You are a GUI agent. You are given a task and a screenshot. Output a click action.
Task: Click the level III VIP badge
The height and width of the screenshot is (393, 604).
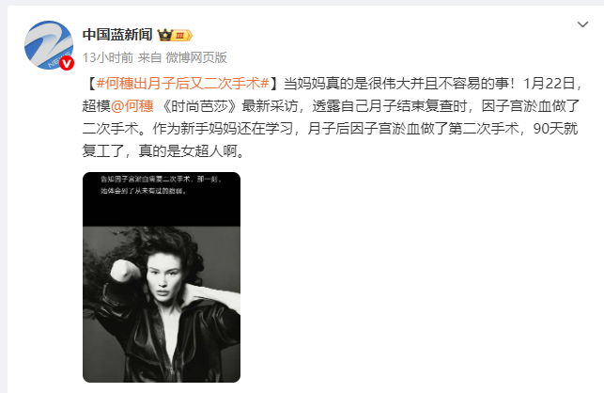pyautogui.click(x=182, y=36)
